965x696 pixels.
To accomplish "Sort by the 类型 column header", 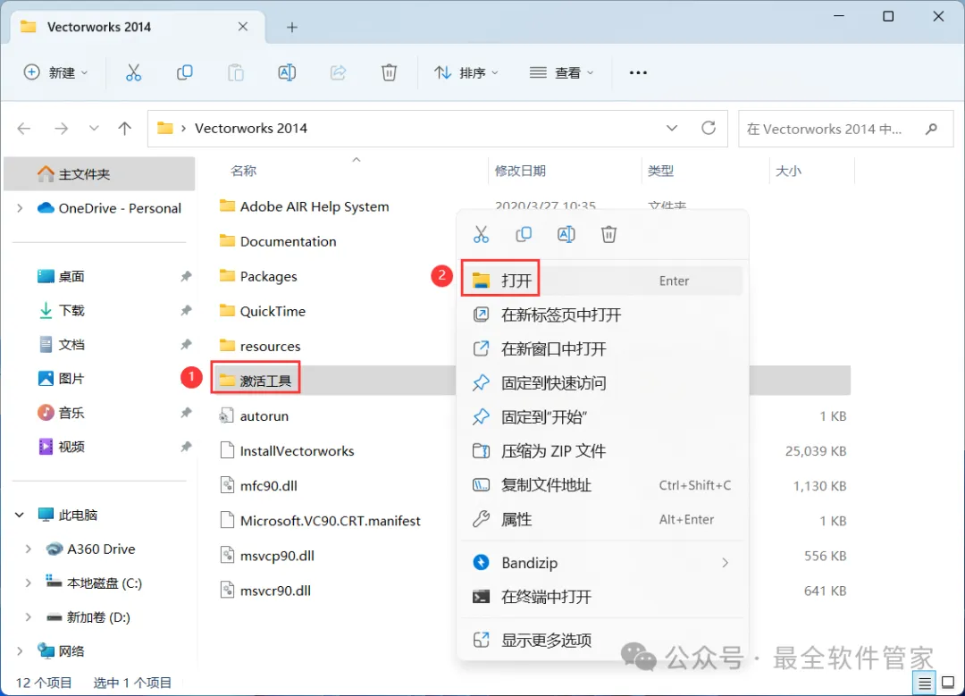I will coord(660,171).
